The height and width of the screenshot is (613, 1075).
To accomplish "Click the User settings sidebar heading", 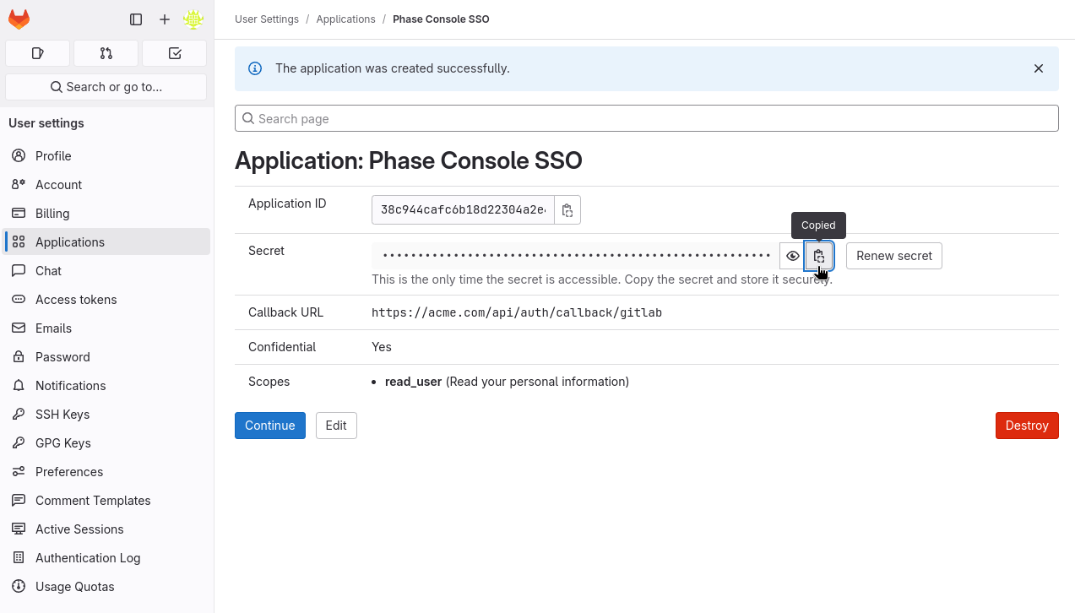I will coord(46,123).
